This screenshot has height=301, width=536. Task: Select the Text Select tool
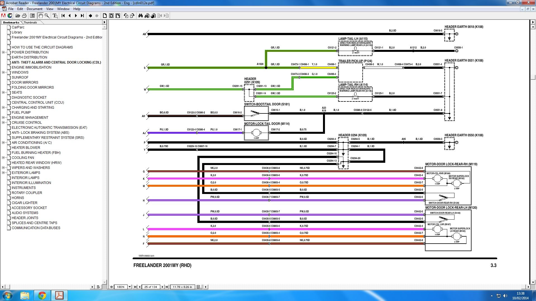[x=55, y=16]
